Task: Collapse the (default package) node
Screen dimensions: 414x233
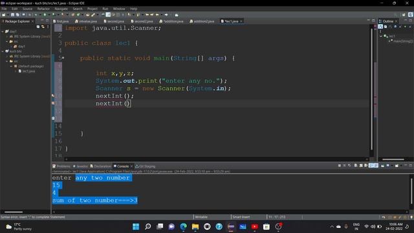Action: pyautogui.click(x=12, y=66)
